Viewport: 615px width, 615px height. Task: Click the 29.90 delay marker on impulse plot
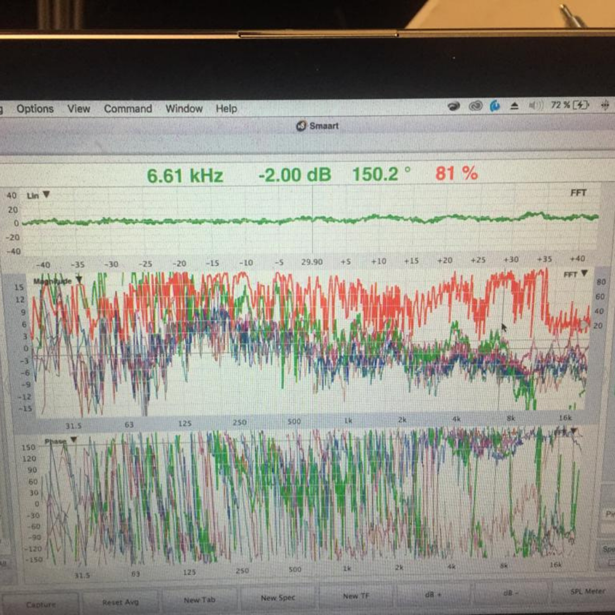(312, 262)
